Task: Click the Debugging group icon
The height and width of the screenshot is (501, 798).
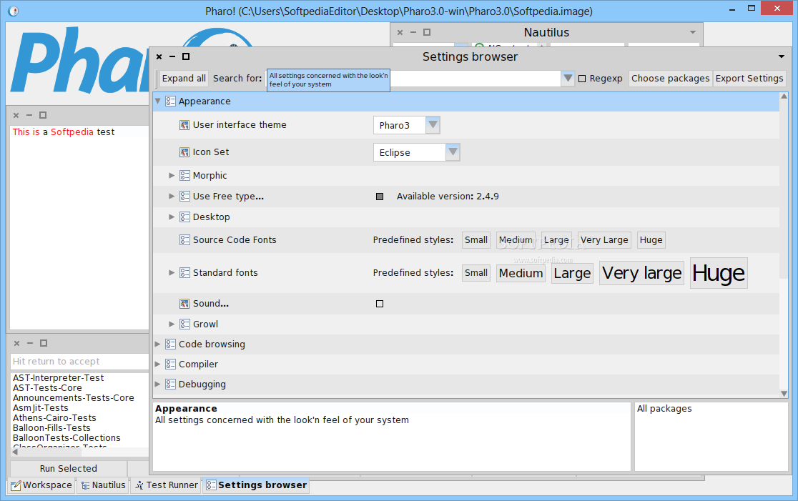Action: tap(170, 385)
